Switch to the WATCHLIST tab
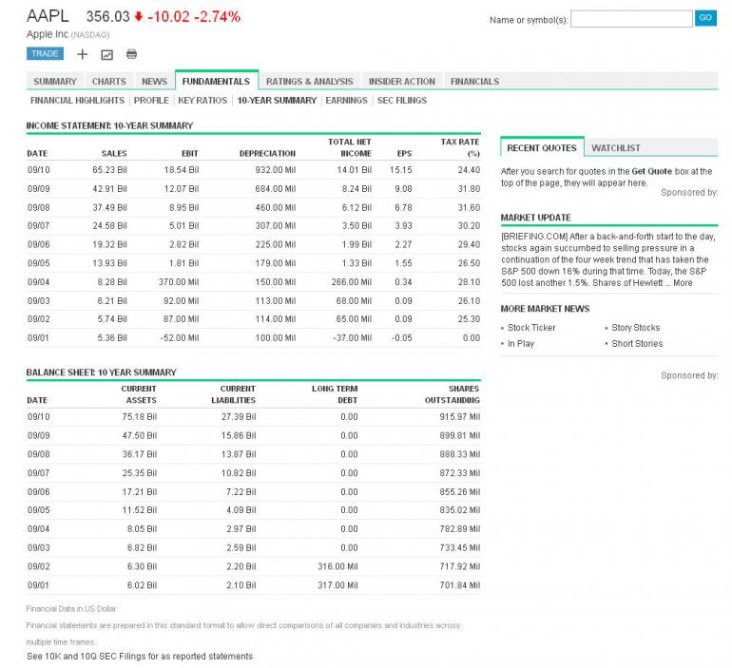The image size is (732, 668). click(616, 148)
